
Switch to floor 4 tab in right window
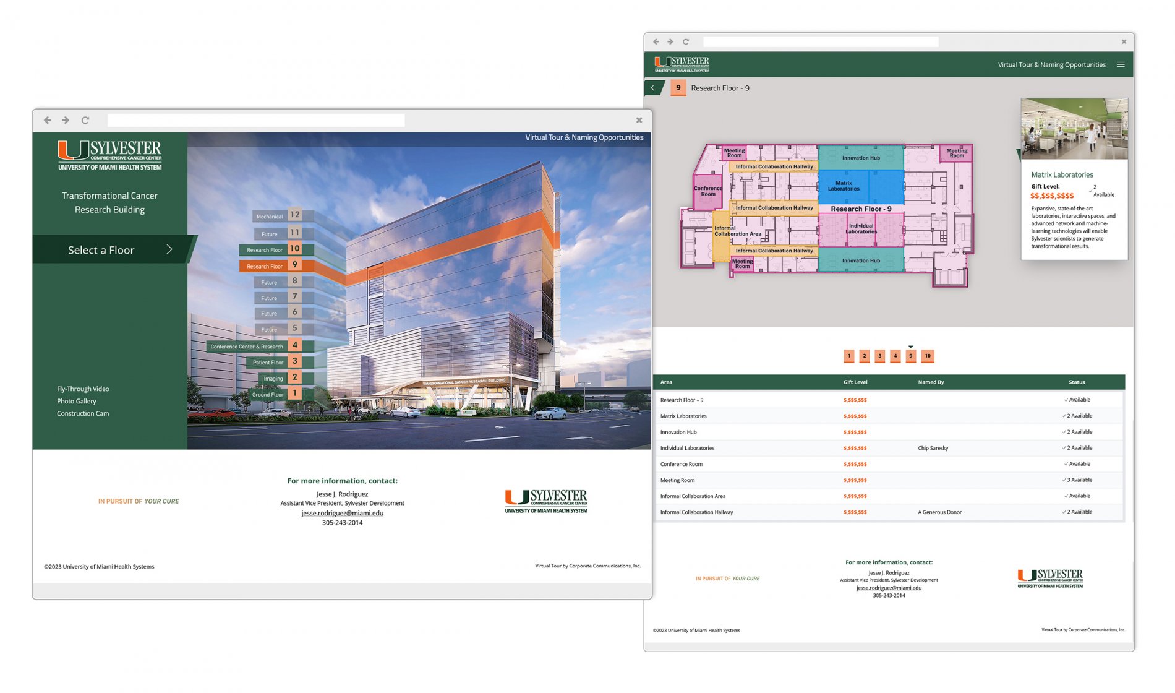click(x=895, y=356)
